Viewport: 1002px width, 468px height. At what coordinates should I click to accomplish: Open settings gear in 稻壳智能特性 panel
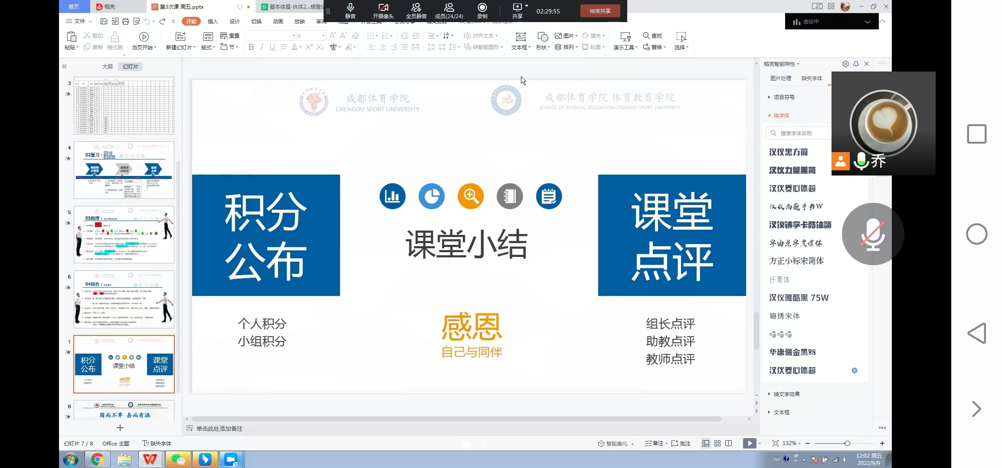[x=845, y=64]
